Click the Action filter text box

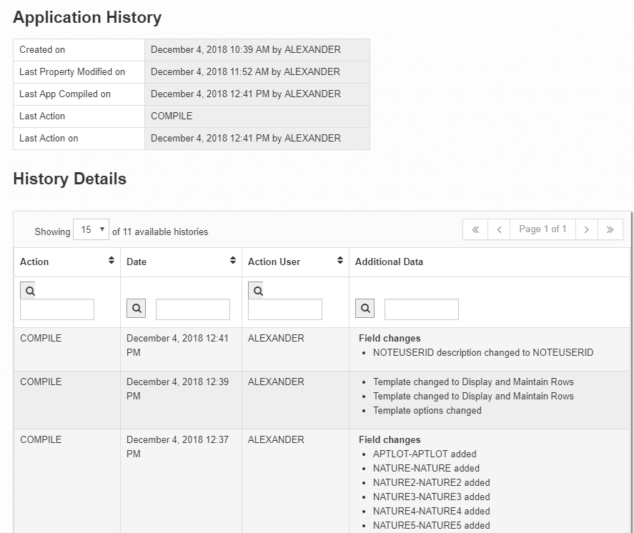pyautogui.click(x=57, y=309)
